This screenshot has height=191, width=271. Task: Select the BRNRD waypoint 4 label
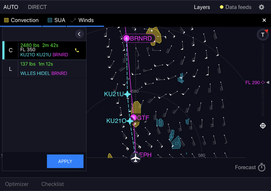(139, 38)
